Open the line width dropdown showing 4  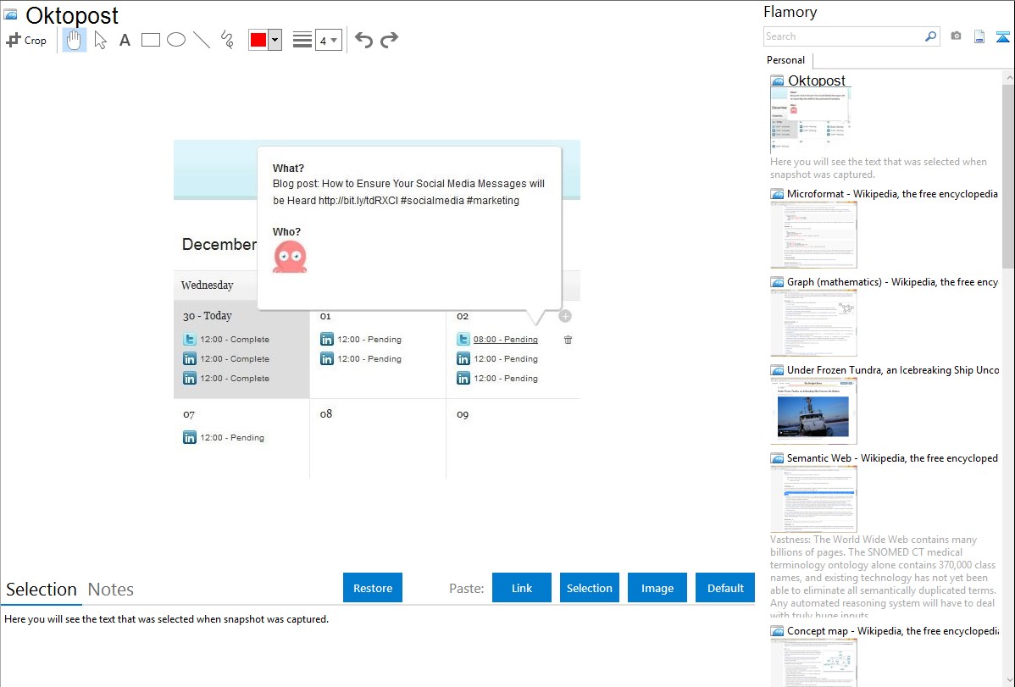(328, 40)
